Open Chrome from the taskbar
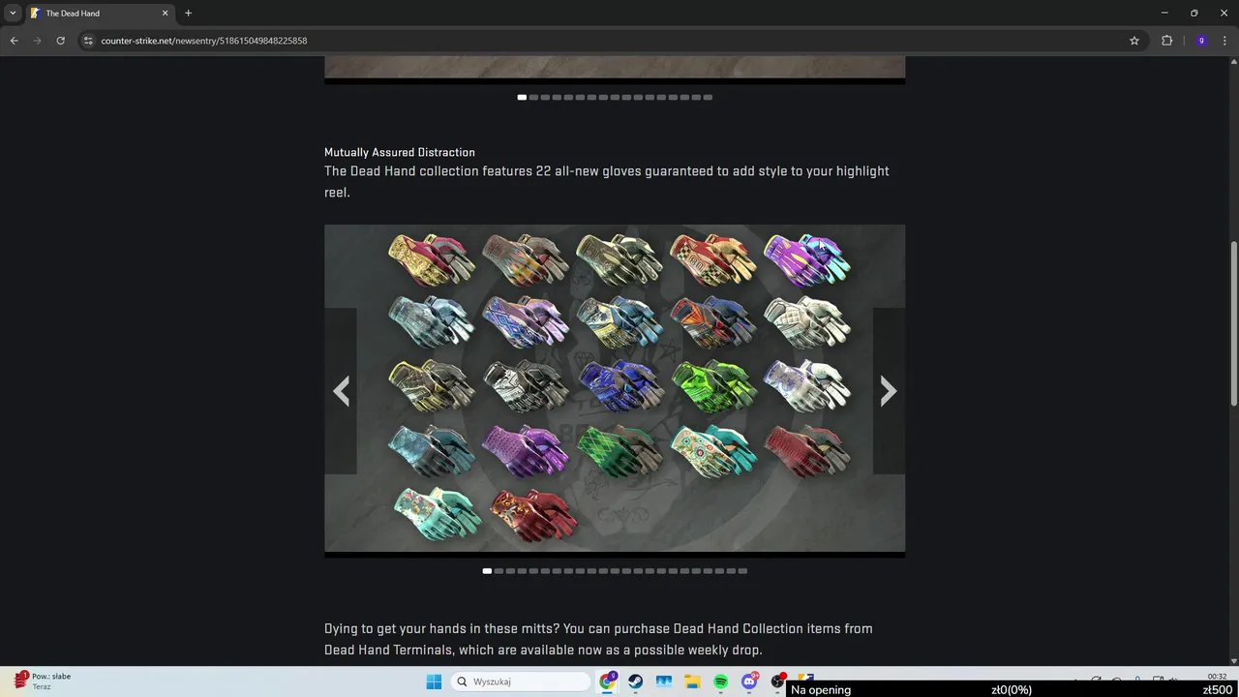The height and width of the screenshot is (697, 1239). [608, 682]
